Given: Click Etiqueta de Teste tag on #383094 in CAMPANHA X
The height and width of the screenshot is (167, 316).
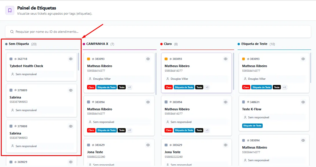Looking at the screenshot, I should click(107, 130).
